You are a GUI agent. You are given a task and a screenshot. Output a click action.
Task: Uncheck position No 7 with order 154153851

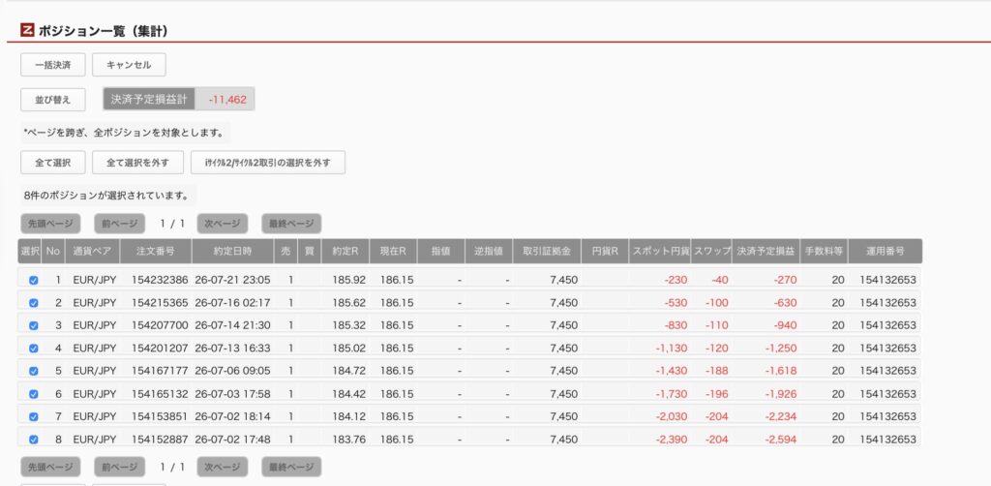[34, 416]
